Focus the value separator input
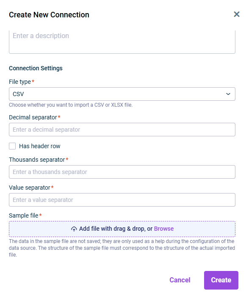Viewport: 246px width, 301px height. [x=122, y=200]
